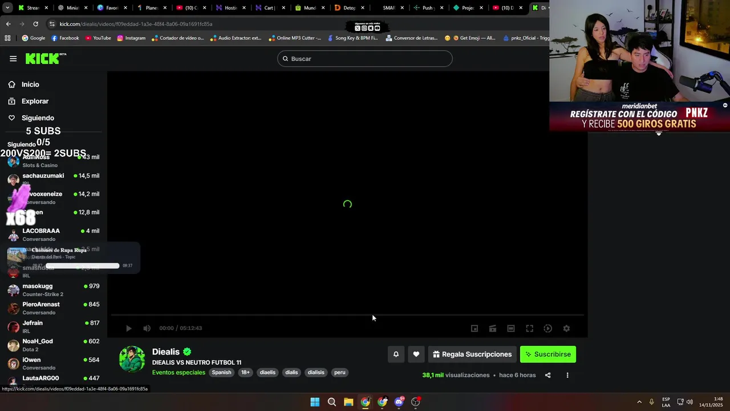This screenshot has width=730, height=411.
Task: Open masokugg channel in sidebar
Action: pyautogui.click(x=54, y=290)
